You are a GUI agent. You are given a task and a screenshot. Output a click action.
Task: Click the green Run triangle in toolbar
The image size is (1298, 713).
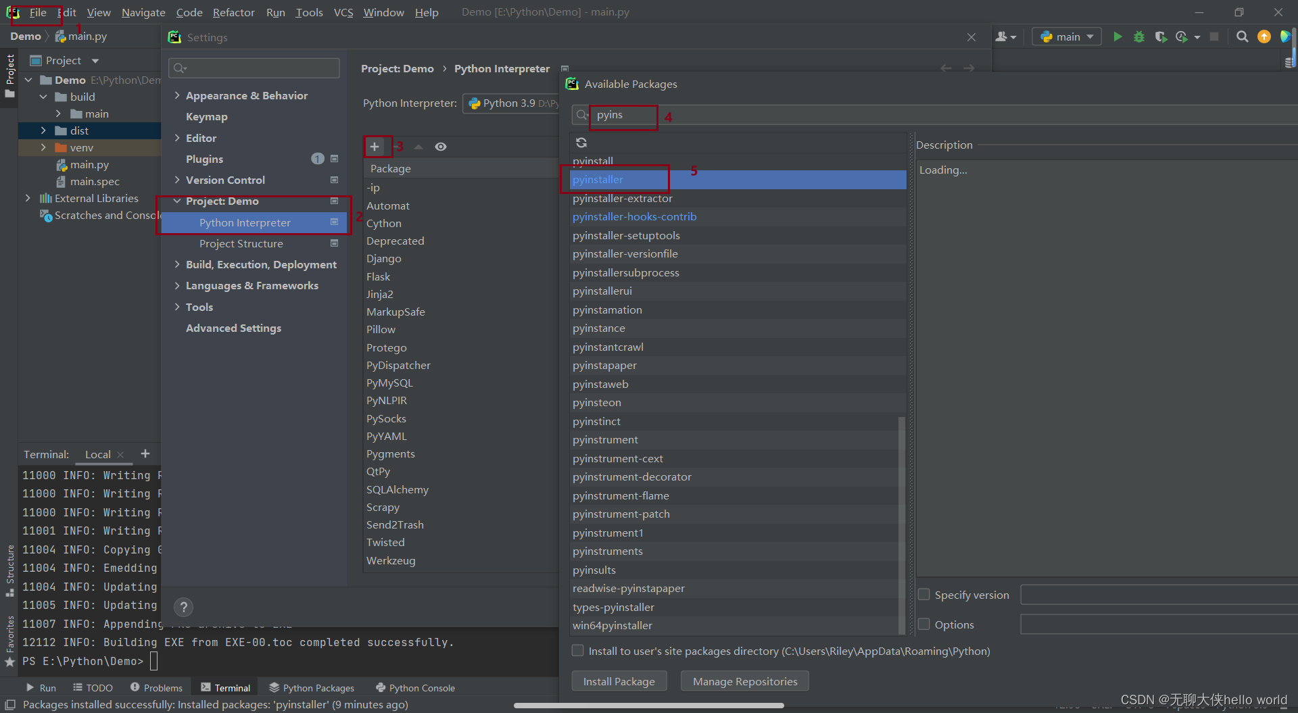click(x=1117, y=36)
